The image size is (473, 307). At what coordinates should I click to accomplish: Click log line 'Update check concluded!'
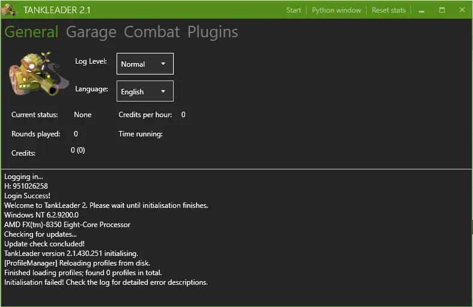(x=44, y=244)
